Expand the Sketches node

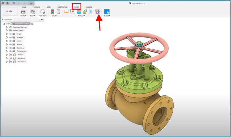pyautogui.click(x=7, y=48)
